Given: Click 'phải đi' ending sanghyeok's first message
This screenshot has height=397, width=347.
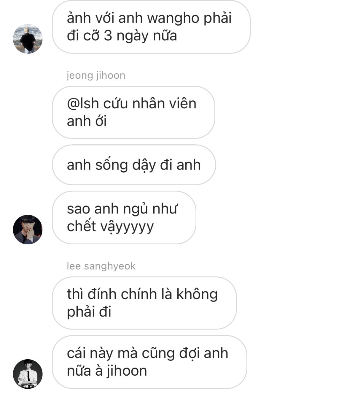Looking at the screenshot, I should click(x=89, y=312).
